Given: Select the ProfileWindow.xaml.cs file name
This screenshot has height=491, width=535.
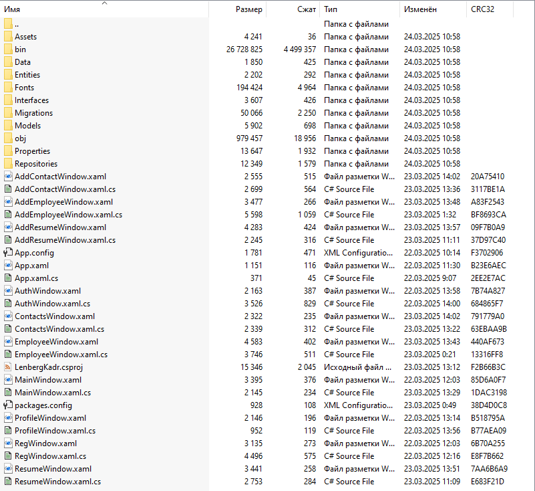Looking at the screenshot, I should coord(55,431).
